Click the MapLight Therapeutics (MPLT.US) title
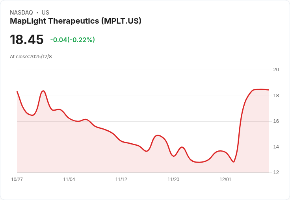 76,21
